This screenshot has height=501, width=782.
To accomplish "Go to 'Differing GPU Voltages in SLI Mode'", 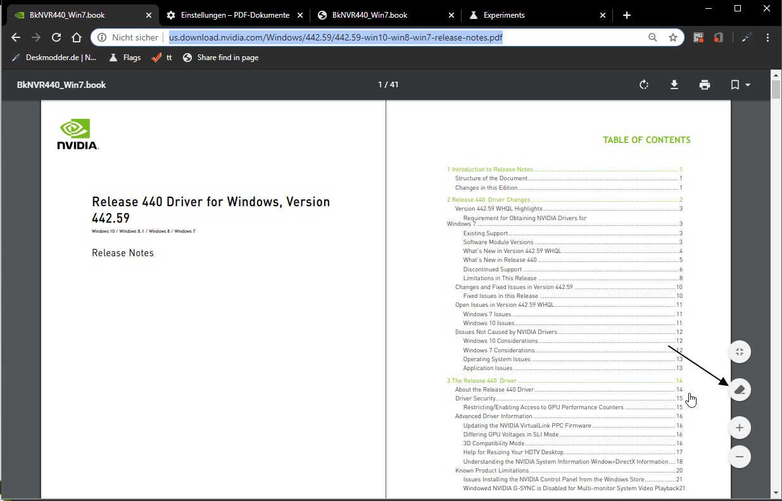I will point(572,435).
